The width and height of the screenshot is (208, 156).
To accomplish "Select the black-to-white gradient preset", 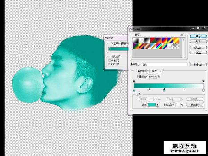I will (148, 40).
